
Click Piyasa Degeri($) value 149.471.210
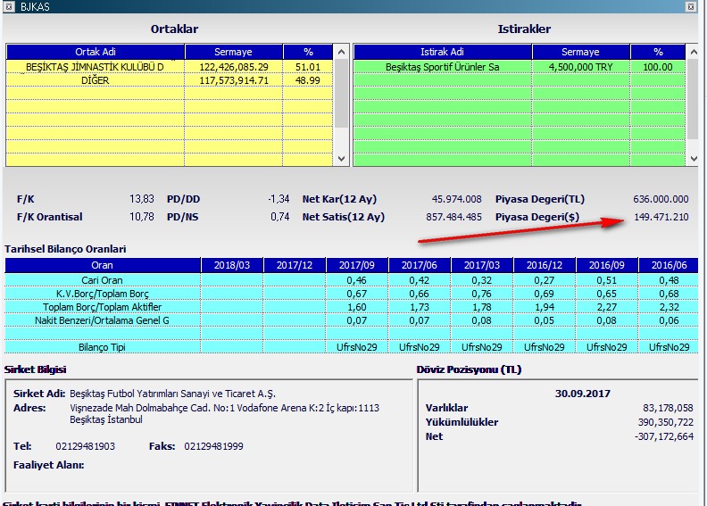[661, 217]
